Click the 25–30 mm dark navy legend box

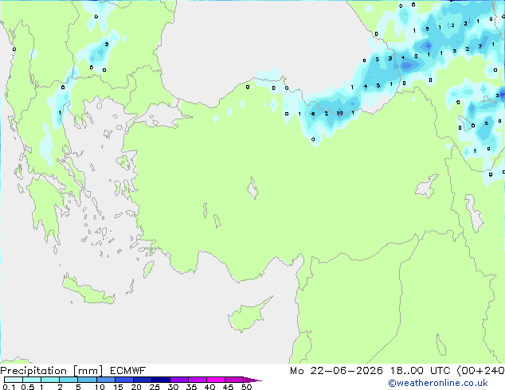[161, 380]
